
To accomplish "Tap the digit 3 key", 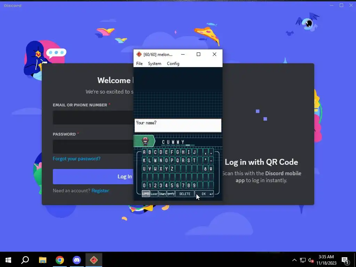I will 161,185.
